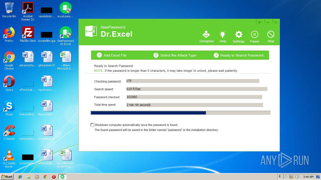321x180 pixels.
Task: Show hidden system tray icons
Action: [280, 177]
